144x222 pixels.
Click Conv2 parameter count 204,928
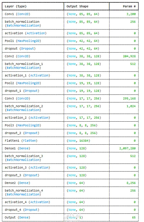click(x=129, y=56)
